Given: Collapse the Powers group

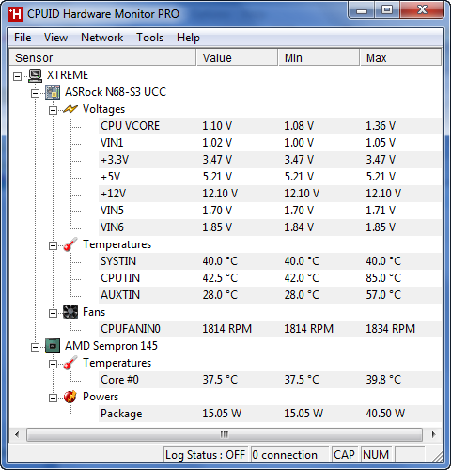Looking at the screenshot, I should (x=53, y=398).
